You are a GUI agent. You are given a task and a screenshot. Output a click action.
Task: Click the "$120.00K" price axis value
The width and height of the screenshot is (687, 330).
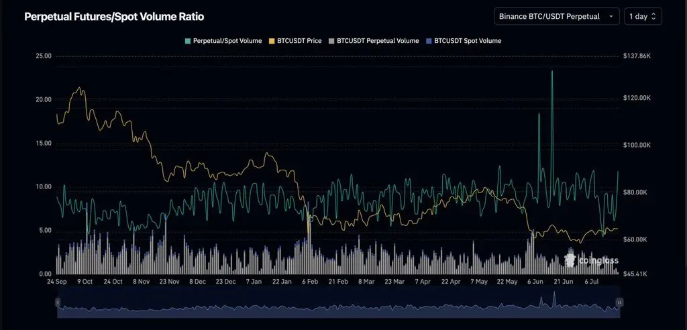tap(637, 98)
